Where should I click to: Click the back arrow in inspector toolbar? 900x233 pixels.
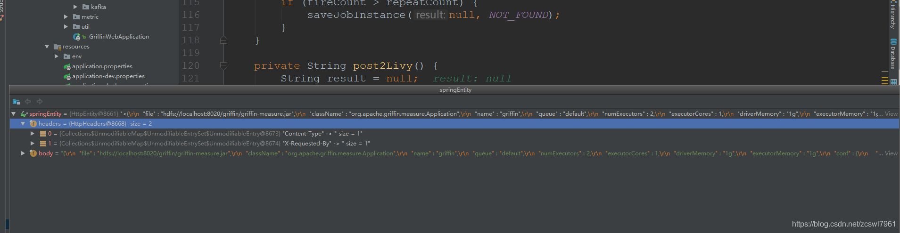tap(28, 101)
